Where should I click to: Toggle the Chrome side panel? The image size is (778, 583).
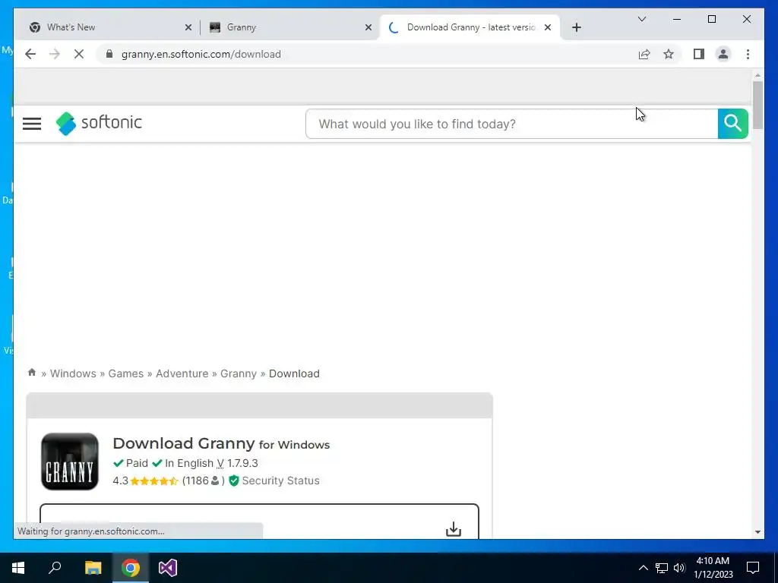click(699, 54)
